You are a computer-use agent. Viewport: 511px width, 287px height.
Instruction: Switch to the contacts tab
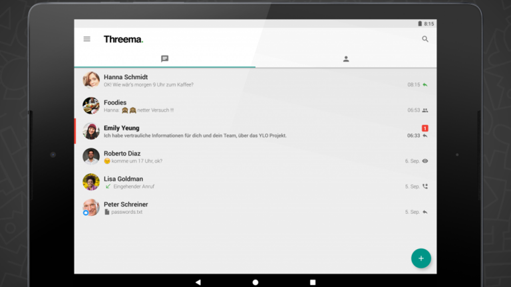346,58
